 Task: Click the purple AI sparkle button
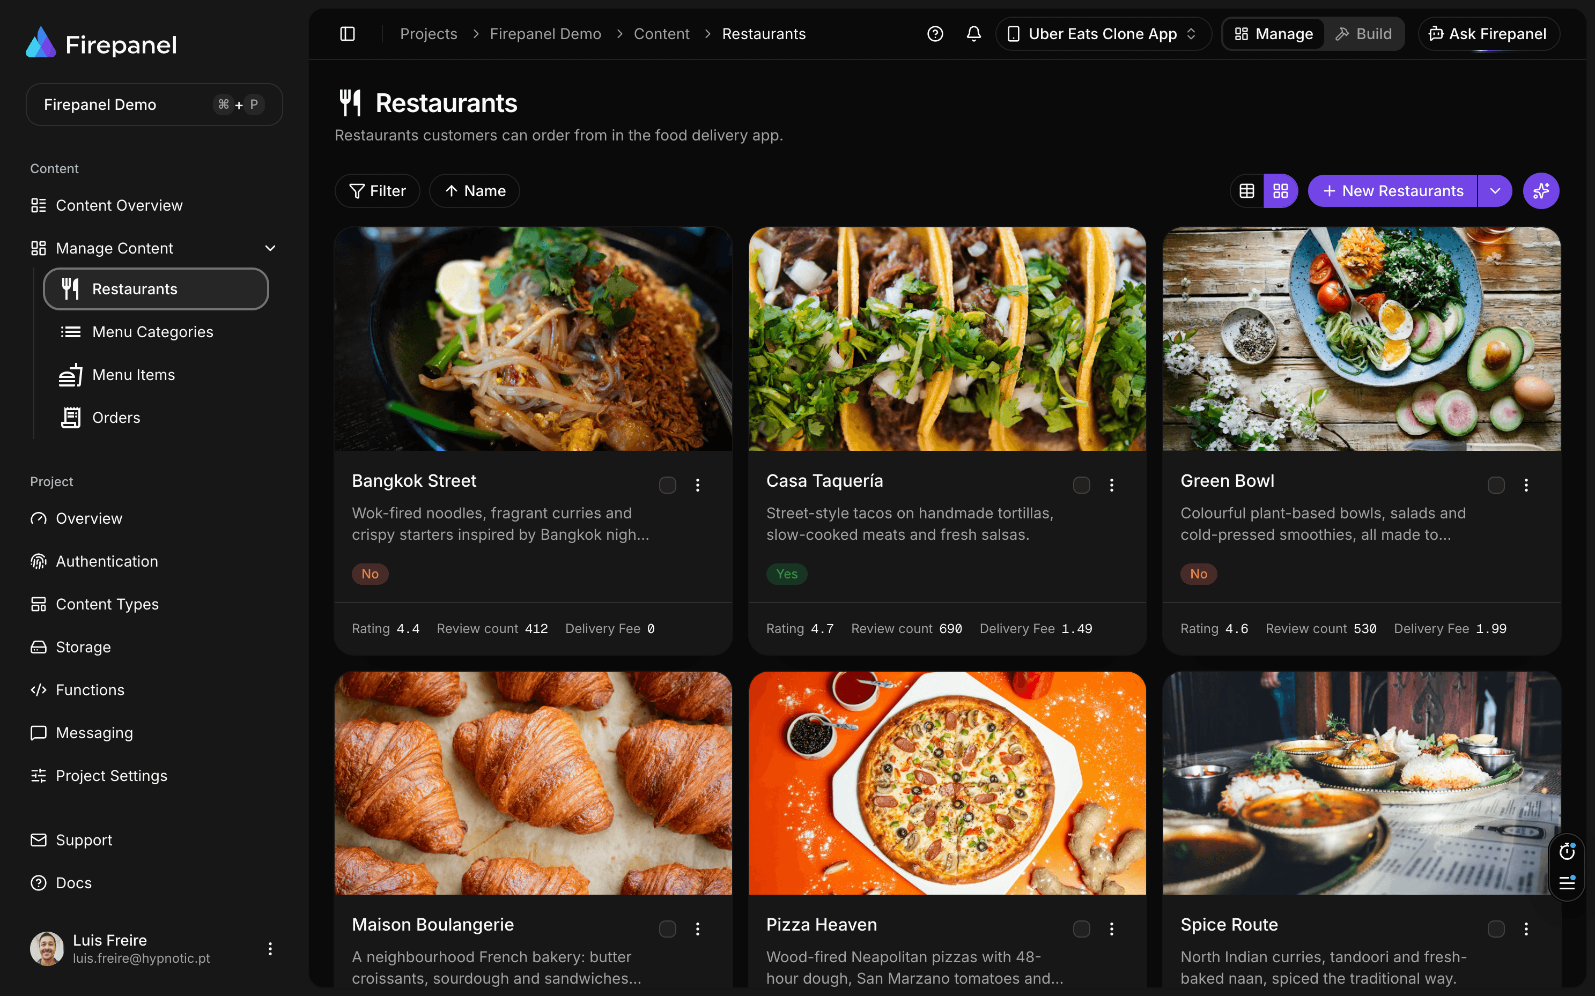click(x=1541, y=191)
